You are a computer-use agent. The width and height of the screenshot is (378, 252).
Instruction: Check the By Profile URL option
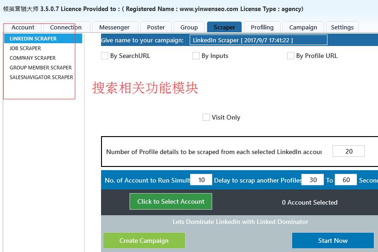pos(290,56)
